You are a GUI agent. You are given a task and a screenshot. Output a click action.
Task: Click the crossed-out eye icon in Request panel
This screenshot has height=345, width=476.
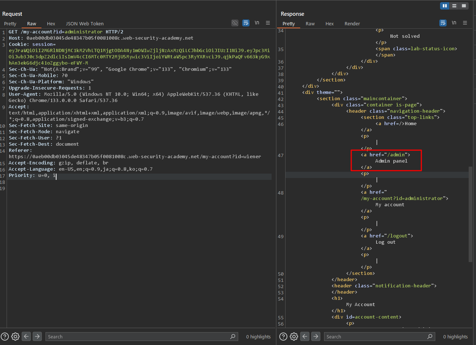[235, 23]
